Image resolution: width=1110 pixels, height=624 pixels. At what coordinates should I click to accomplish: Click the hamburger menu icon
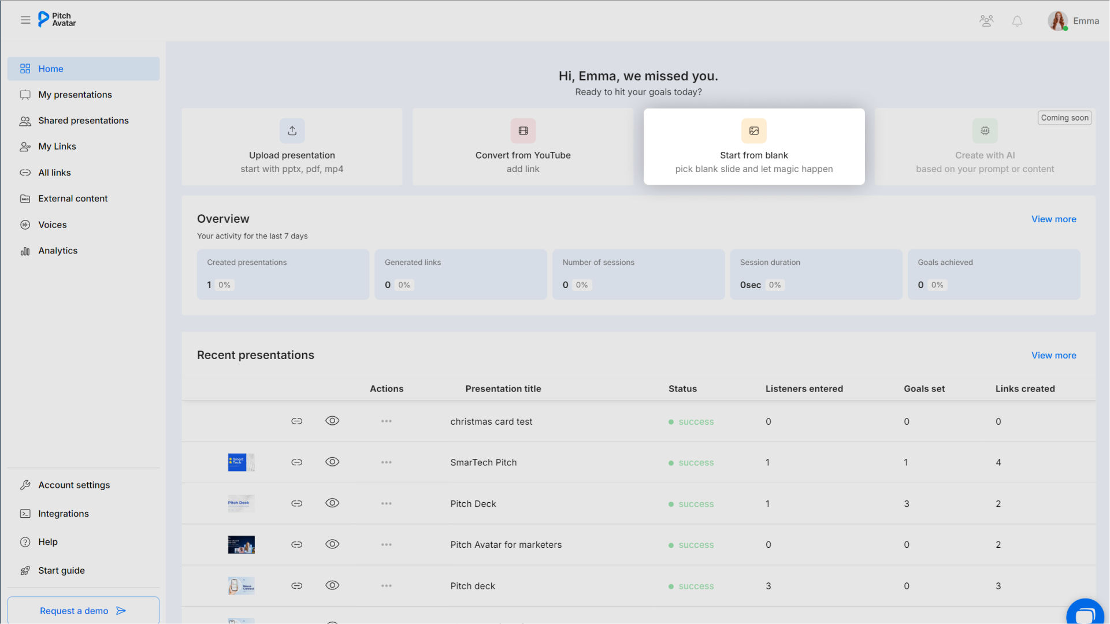point(25,20)
